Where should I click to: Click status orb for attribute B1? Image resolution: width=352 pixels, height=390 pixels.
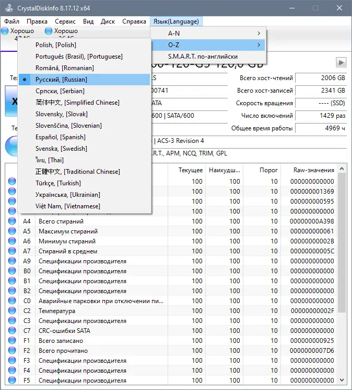click(12, 281)
